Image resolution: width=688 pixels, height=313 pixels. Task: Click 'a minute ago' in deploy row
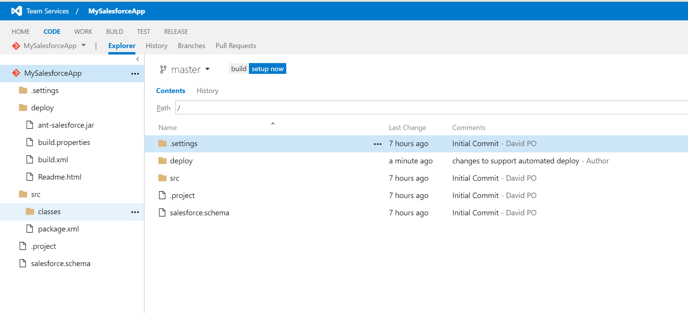tap(411, 161)
